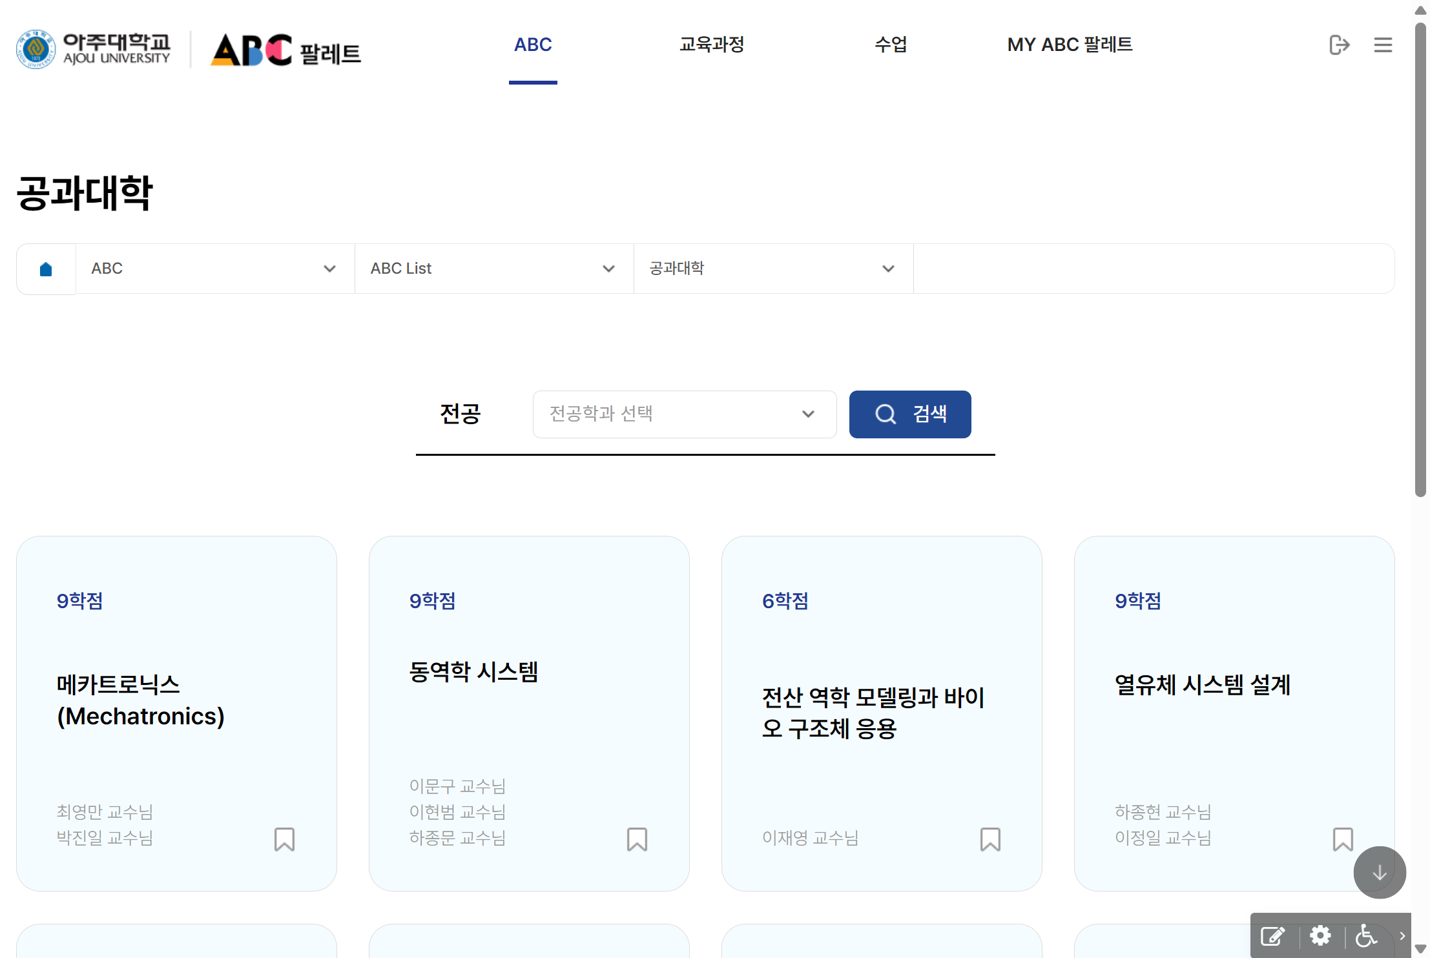This screenshot has height=958, width=1430.
Task: Open the 공과대학 breadcrumb dropdown
Action: point(773,269)
